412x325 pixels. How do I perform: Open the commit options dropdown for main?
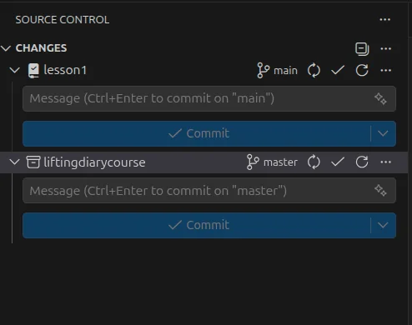[x=383, y=133]
